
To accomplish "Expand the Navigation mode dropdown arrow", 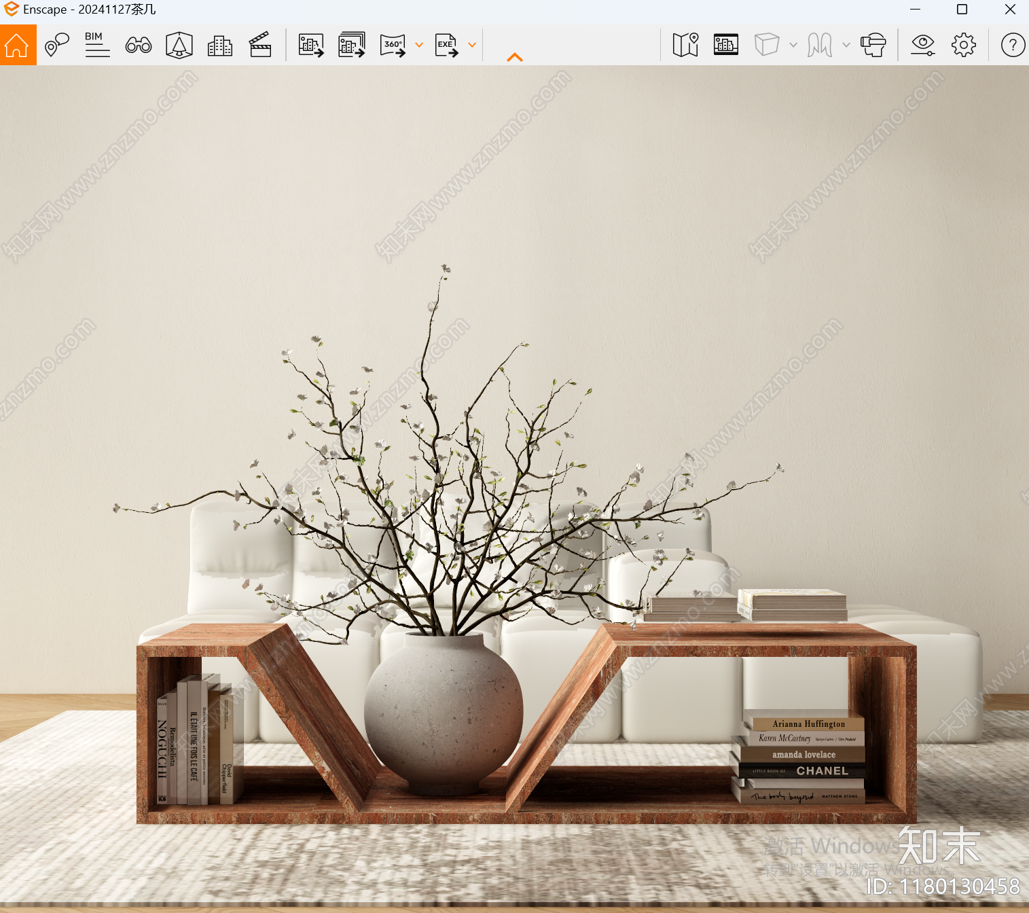I will pyautogui.click(x=846, y=45).
